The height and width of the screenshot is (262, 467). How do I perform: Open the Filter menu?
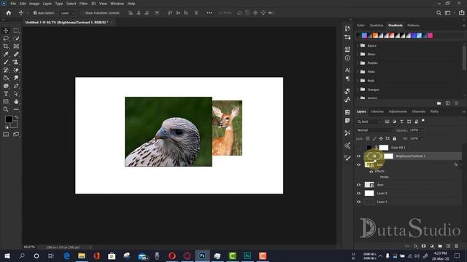[x=83, y=4]
